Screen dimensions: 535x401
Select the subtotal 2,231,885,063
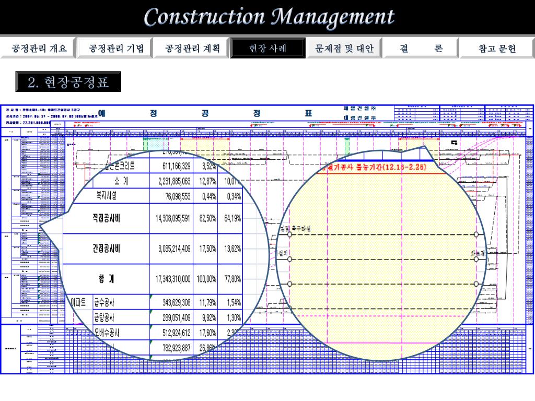[175, 181]
